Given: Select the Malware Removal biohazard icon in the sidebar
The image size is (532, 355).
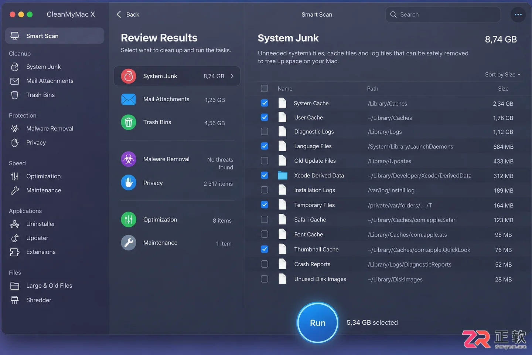Looking at the screenshot, I should [x=15, y=128].
